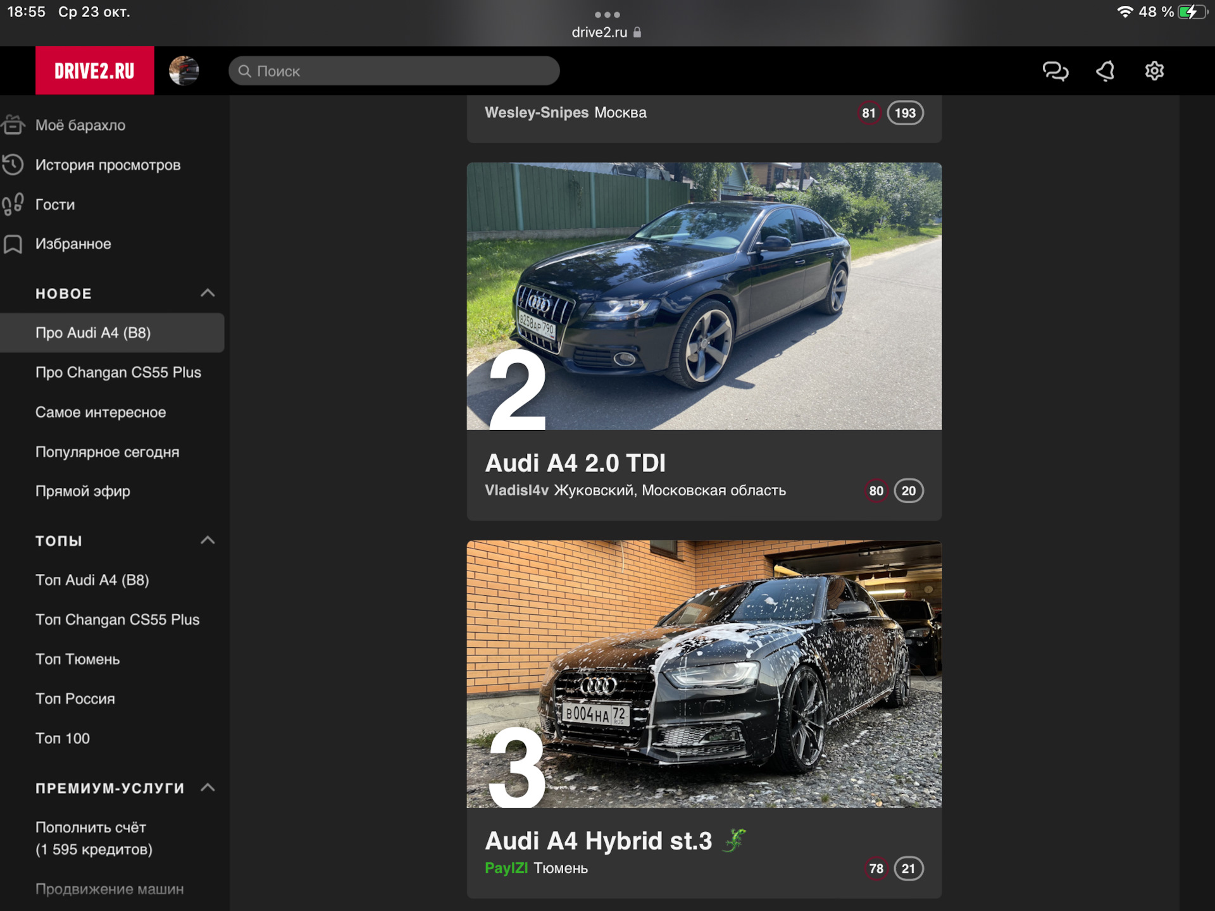Select Про Changan CS55 Plus

click(x=118, y=373)
